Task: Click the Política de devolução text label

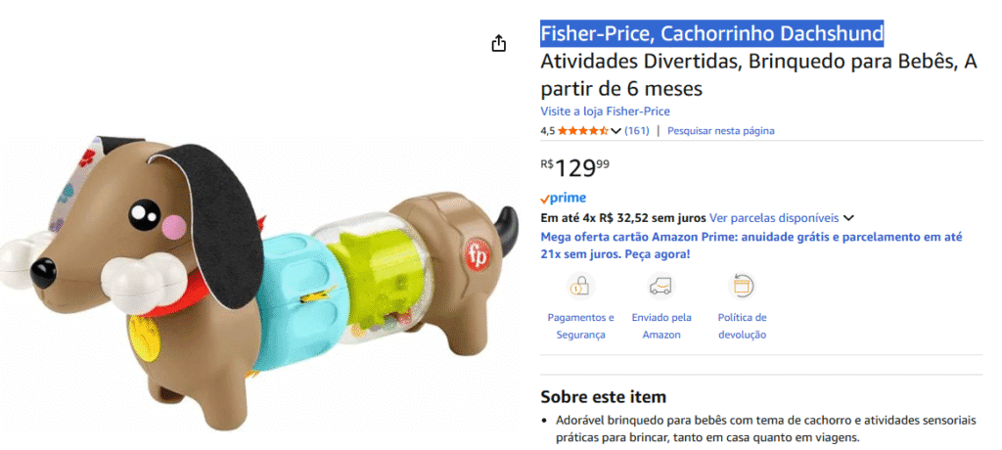Action: (x=742, y=326)
